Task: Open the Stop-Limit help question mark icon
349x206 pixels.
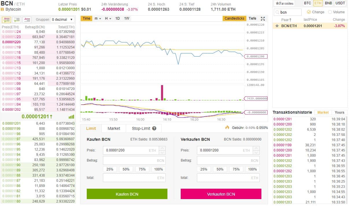Action: pos(154,128)
